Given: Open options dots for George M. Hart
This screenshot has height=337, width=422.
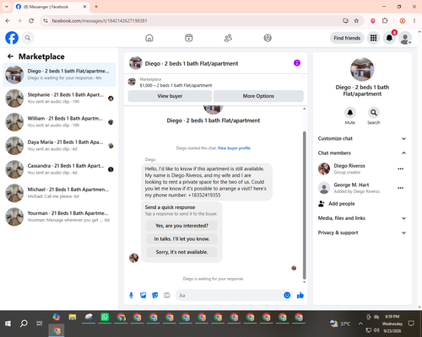Looking at the screenshot, I should point(401,188).
